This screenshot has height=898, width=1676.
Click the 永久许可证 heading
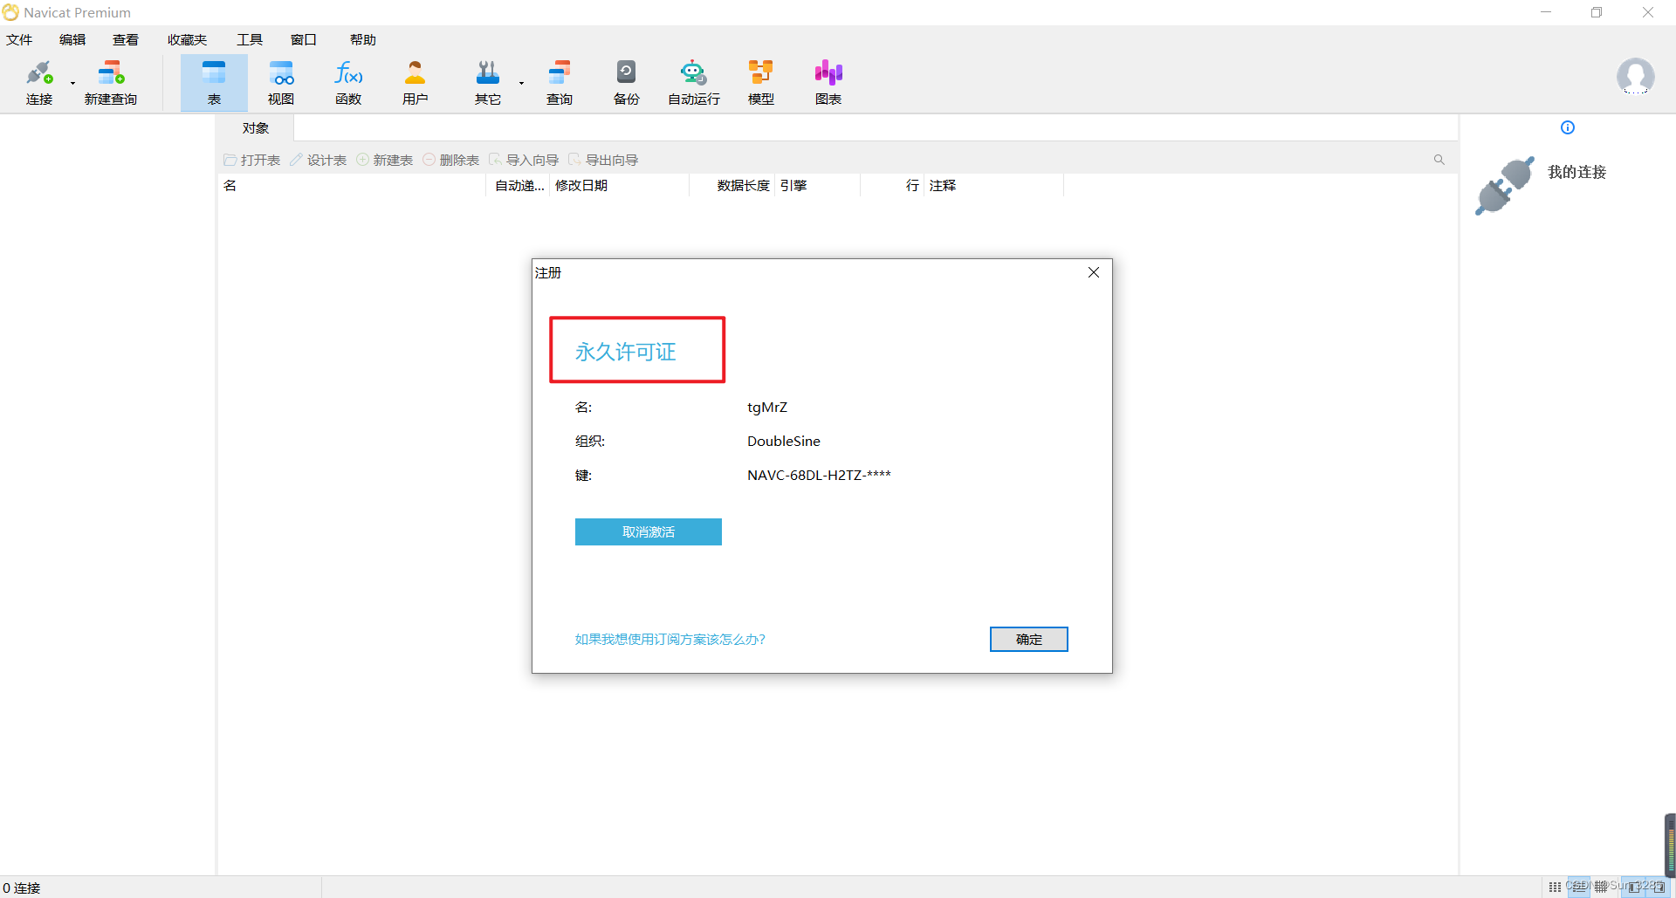625,352
